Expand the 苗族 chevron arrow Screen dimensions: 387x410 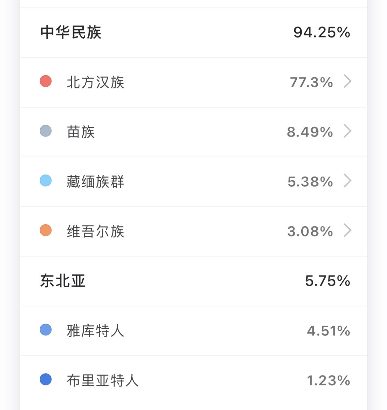[348, 131]
